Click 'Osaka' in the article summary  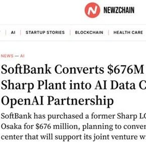pos(11,126)
